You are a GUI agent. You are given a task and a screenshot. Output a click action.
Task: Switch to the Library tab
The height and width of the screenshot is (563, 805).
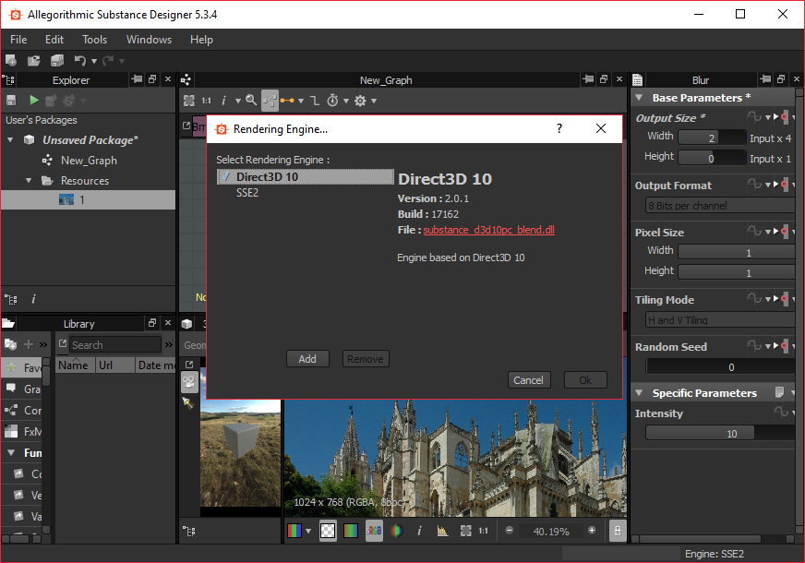tap(78, 323)
